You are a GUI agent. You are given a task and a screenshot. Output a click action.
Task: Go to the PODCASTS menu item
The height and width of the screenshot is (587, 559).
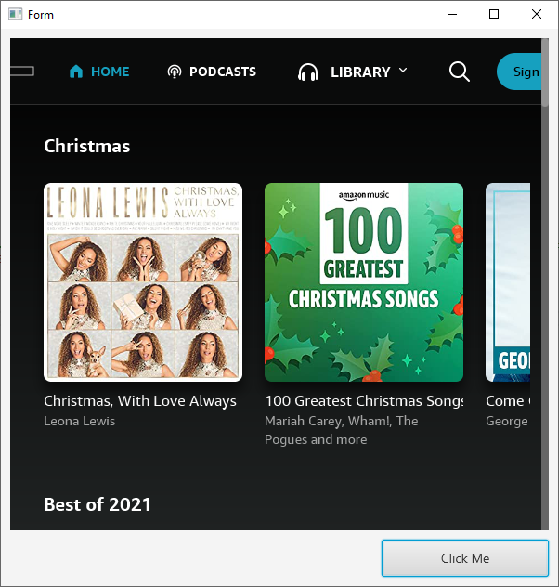click(223, 72)
